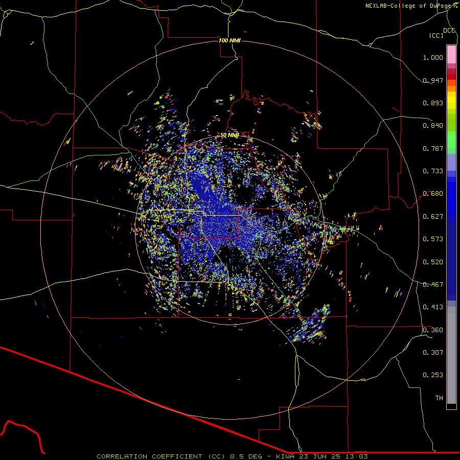This screenshot has width=460, height=460.
Task: Click the 0.520 color scale label
Action: tap(433, 262)
